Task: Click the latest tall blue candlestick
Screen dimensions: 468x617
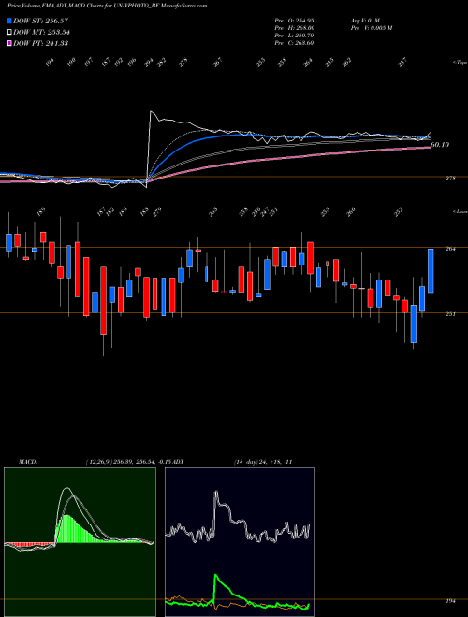Action: [431, 271]
